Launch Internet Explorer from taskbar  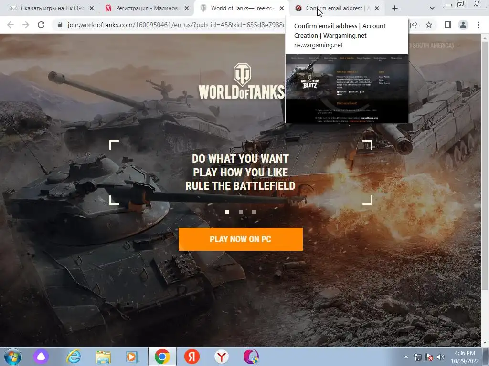coord(74,356)
